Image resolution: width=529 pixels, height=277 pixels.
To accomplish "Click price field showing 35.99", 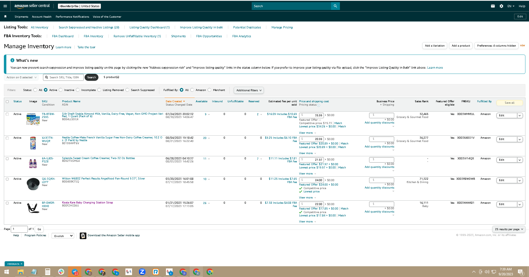I will pos(311,115).
